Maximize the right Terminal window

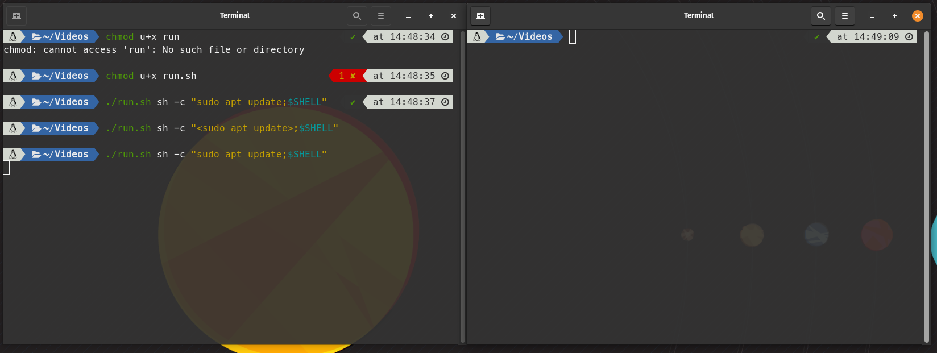[x=895, y=16]
